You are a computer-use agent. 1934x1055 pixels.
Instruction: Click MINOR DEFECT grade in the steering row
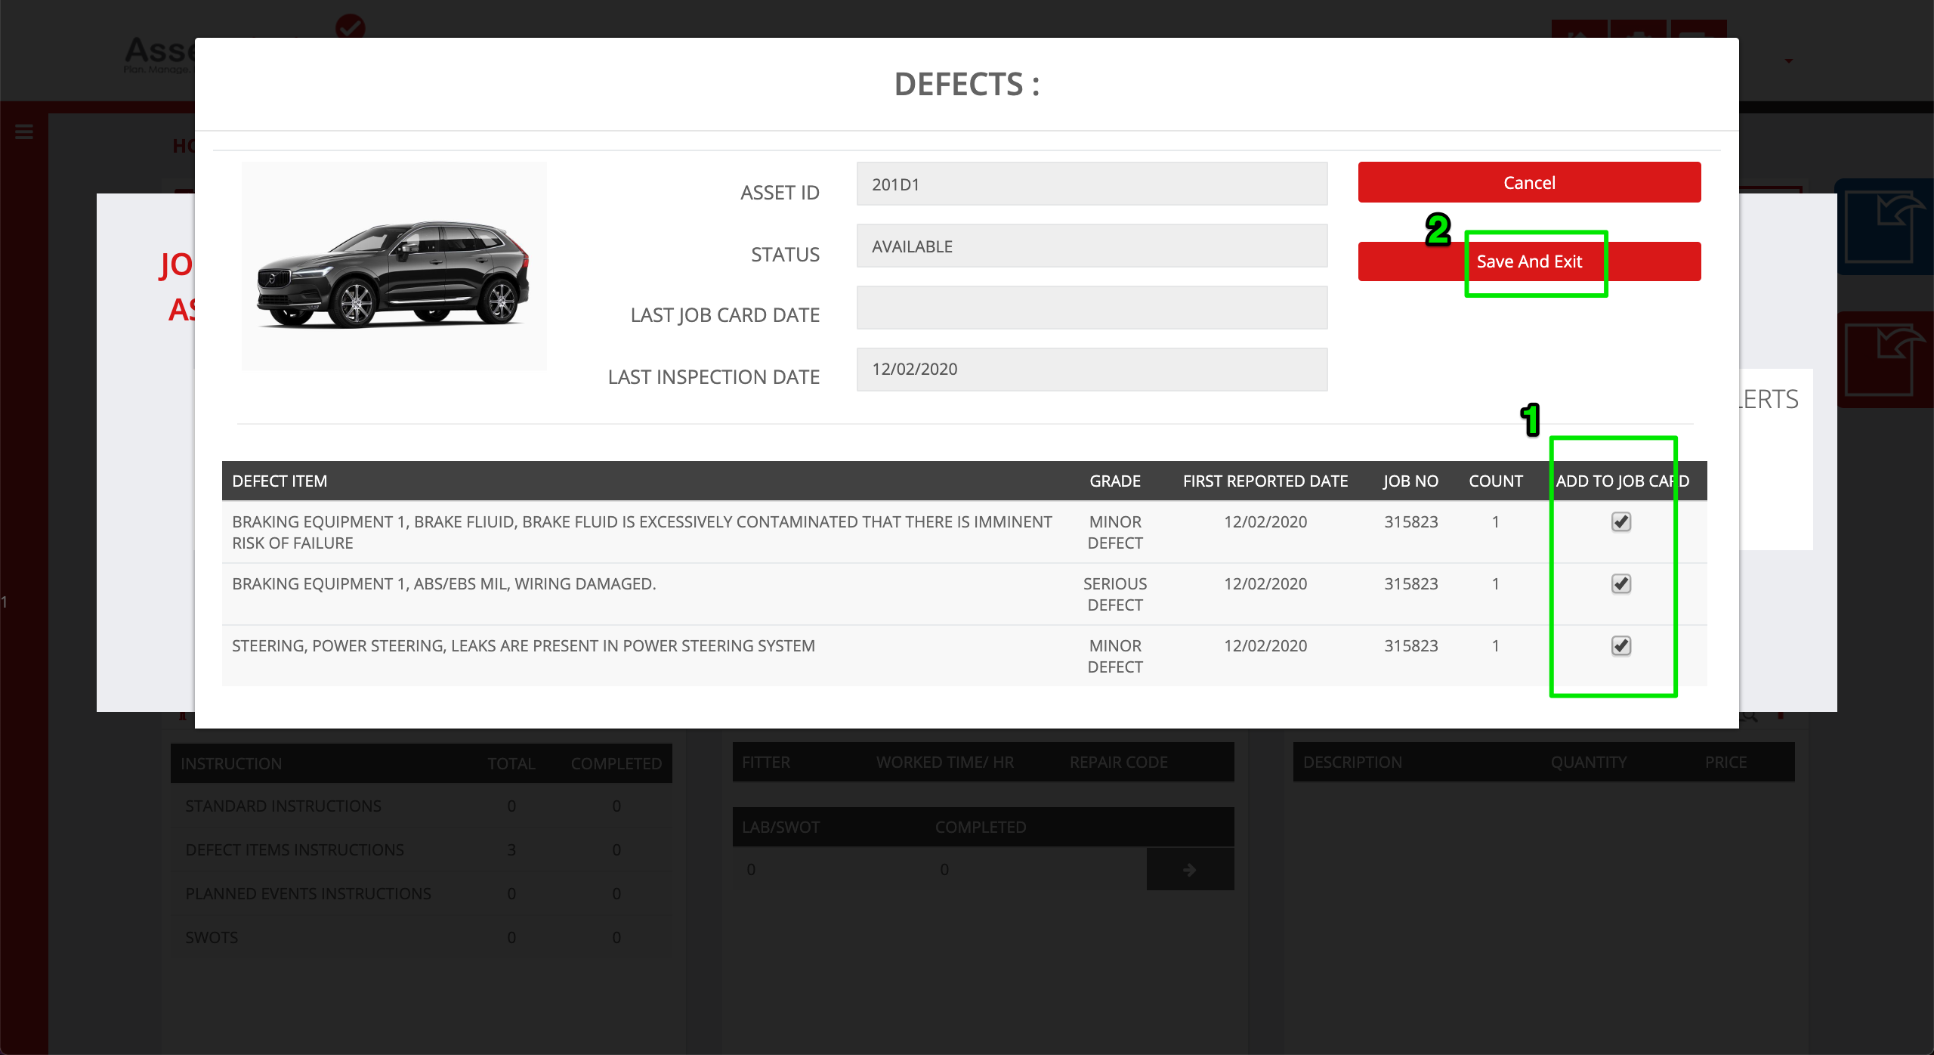[1115, 656]
